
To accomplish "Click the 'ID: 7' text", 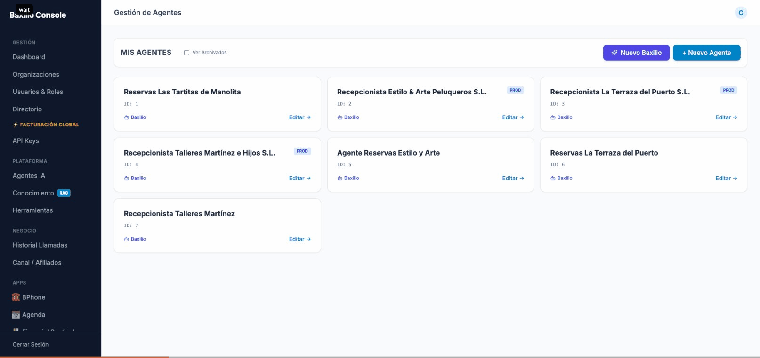I will click(x=131, y=226).
